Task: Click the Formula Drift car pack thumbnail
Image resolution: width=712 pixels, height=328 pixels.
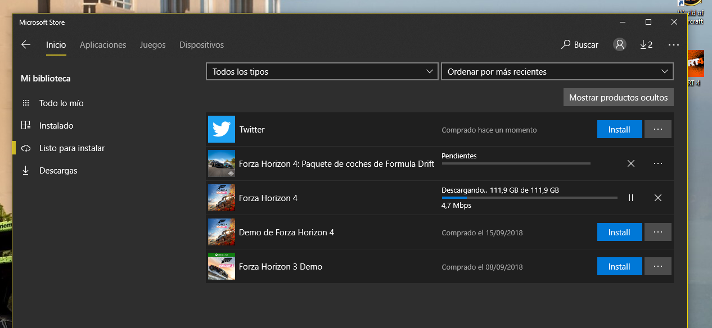Action: point(222,163)
